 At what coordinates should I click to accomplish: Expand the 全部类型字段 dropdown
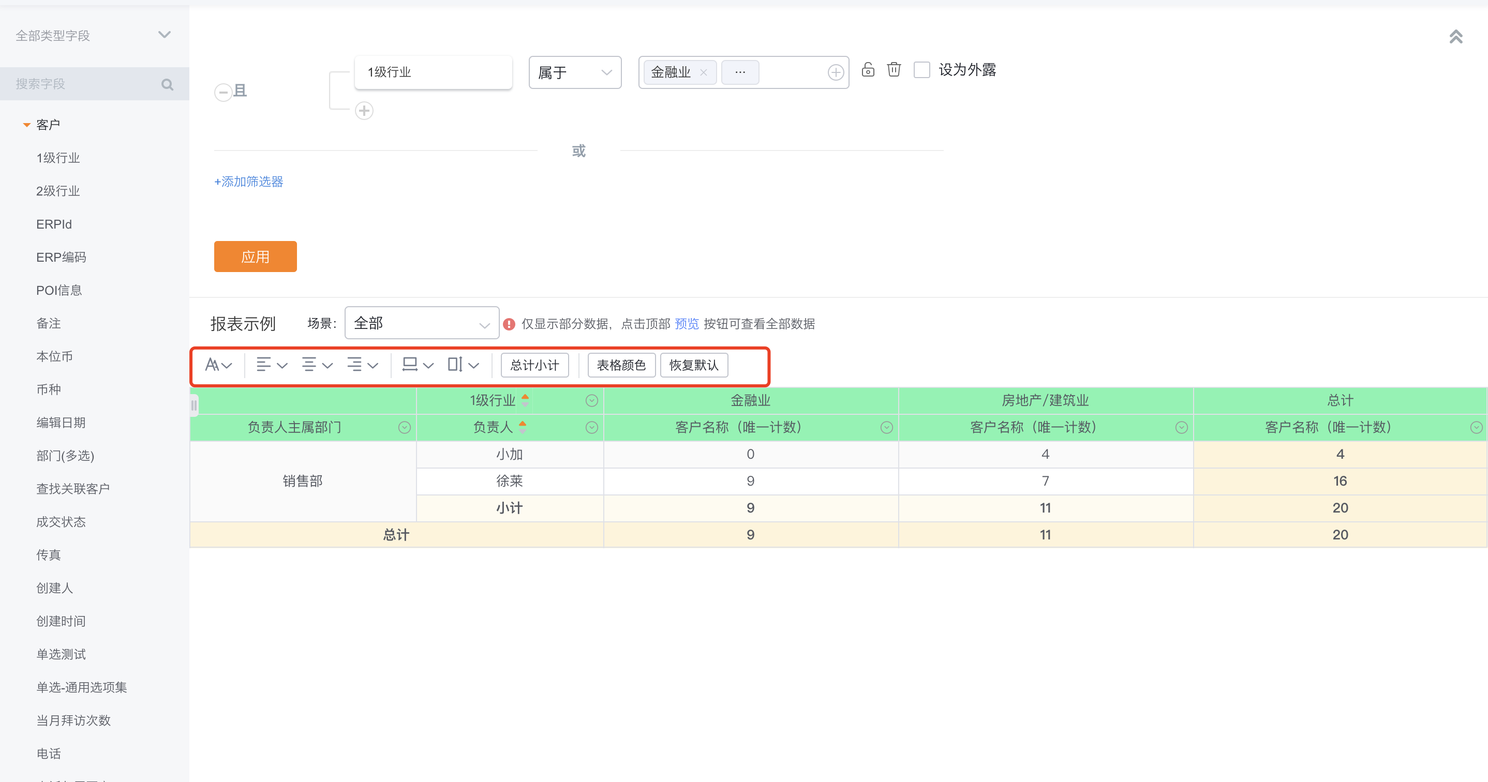(x=164, y=35)
